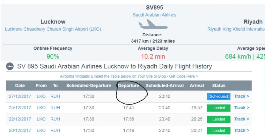Click the Departure column header
The image size is (265, 136).
pos(129,85)
